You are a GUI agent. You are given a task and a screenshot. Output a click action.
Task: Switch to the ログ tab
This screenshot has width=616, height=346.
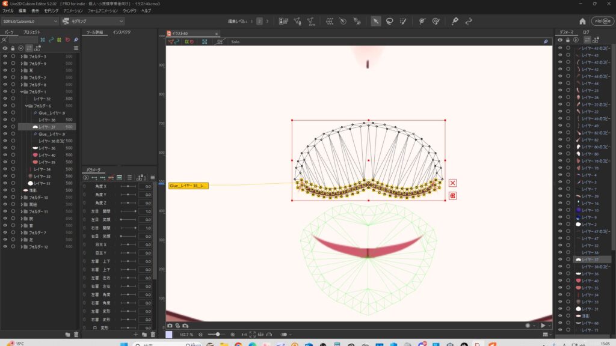[586, 32]
